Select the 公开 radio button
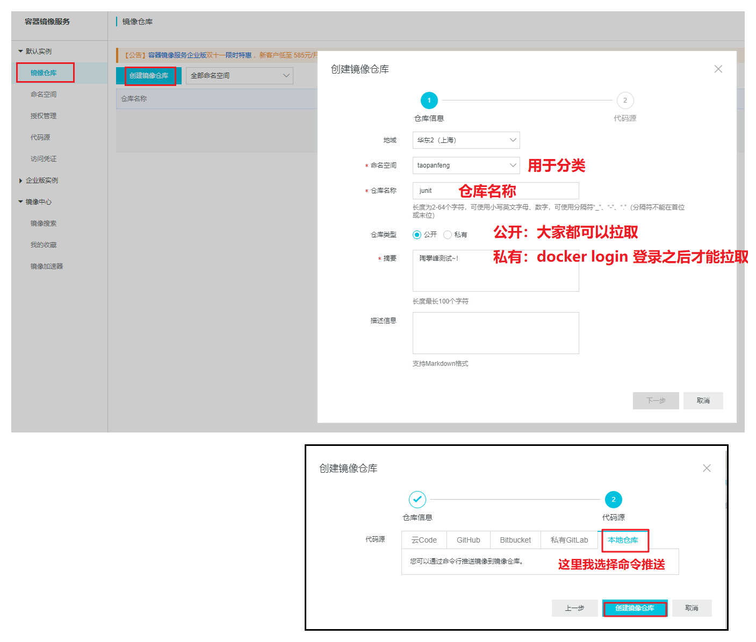The height and width of the screenshot is (642, 756). click(417, 235)
